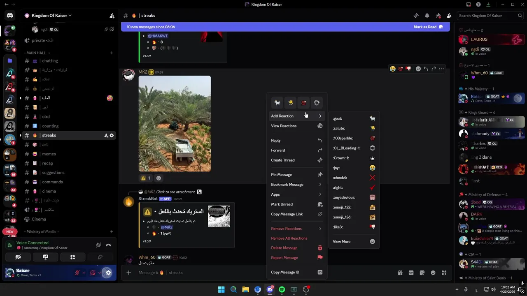The image size is (527, 296).
Task: Collapse the Ministry of Media category
Action: 41,231
